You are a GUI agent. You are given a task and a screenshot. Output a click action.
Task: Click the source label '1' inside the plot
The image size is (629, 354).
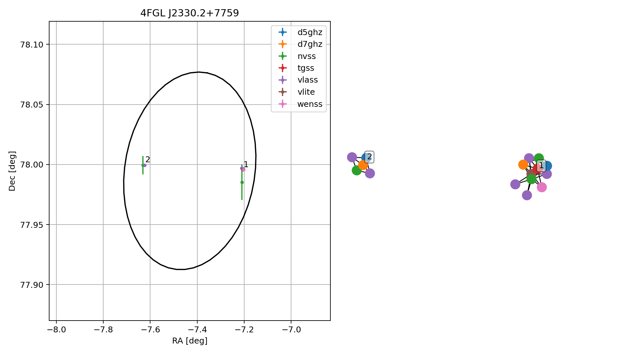click(246, 165)
